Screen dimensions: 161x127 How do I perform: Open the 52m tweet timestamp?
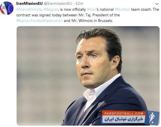click(x=79, y=3)
